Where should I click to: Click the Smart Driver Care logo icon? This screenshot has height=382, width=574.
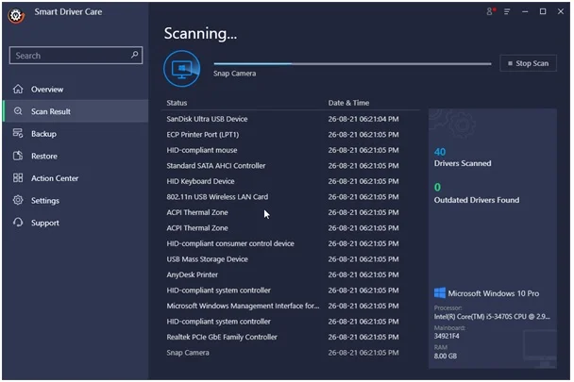[x=16, y=16]
